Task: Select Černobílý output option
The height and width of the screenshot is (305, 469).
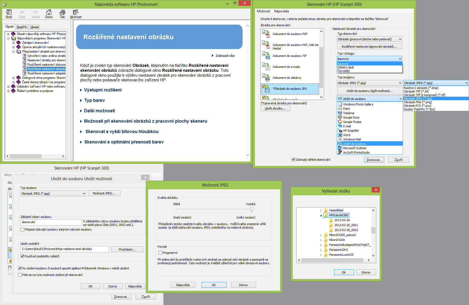Action: (x=369, y=71)
